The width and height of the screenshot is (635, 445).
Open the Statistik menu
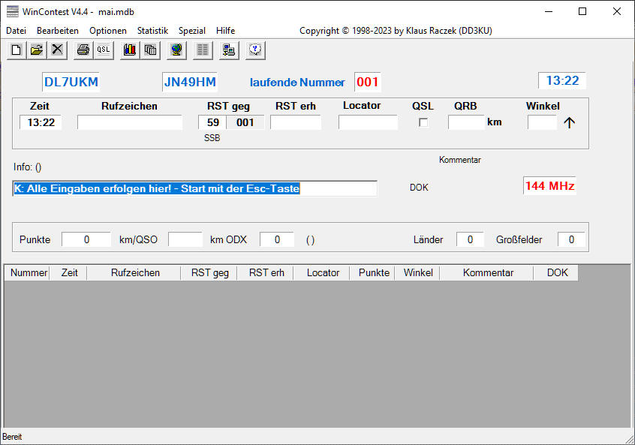click(x=152, y=31)
